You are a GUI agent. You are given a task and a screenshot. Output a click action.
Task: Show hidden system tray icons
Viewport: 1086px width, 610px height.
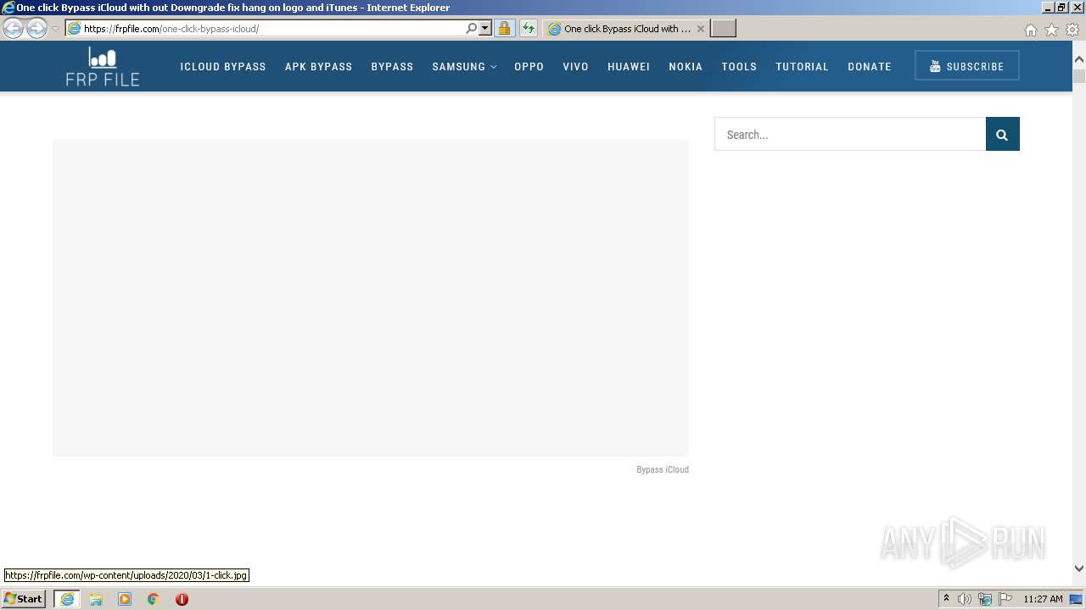pos(946,599)
